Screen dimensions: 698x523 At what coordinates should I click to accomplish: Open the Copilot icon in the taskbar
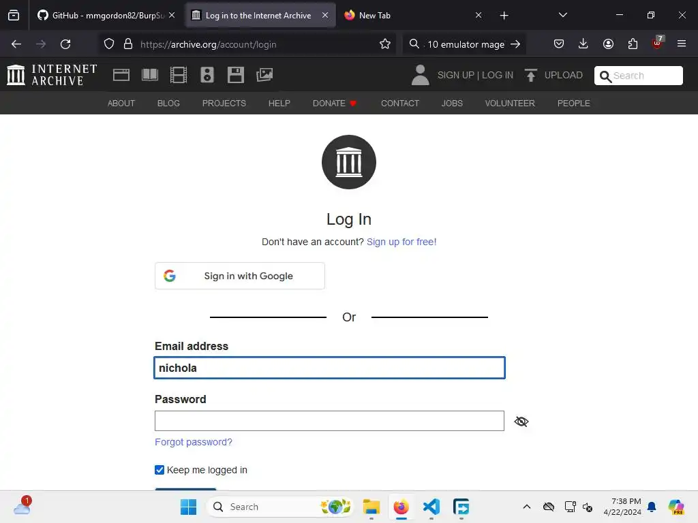coord(676,507)
